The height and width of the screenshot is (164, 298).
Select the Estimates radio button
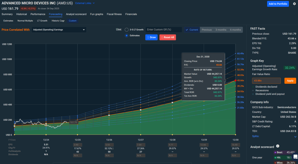tap(127, 35)
